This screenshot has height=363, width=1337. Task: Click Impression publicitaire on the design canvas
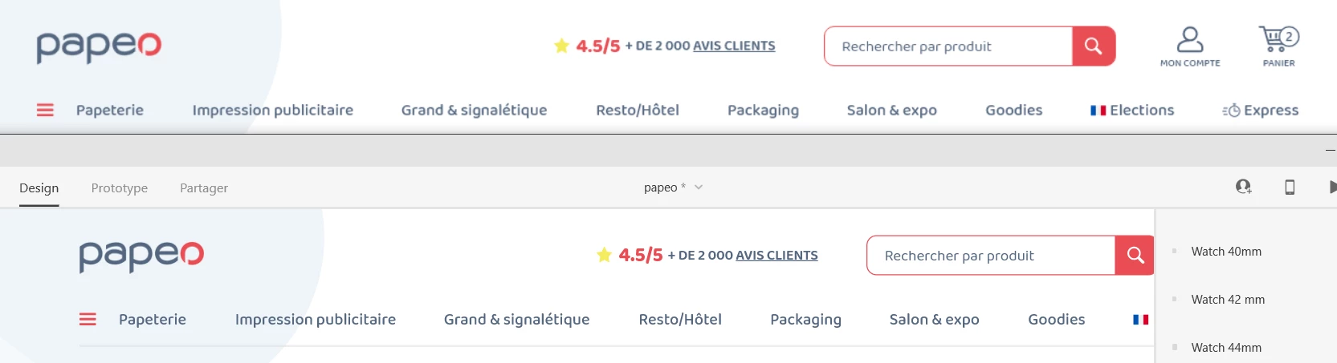pyautogui.click(x=316, y=320)
